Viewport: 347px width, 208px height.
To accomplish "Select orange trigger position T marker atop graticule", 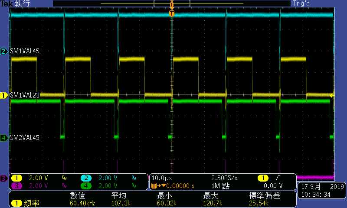I will [x=172, y=13].
